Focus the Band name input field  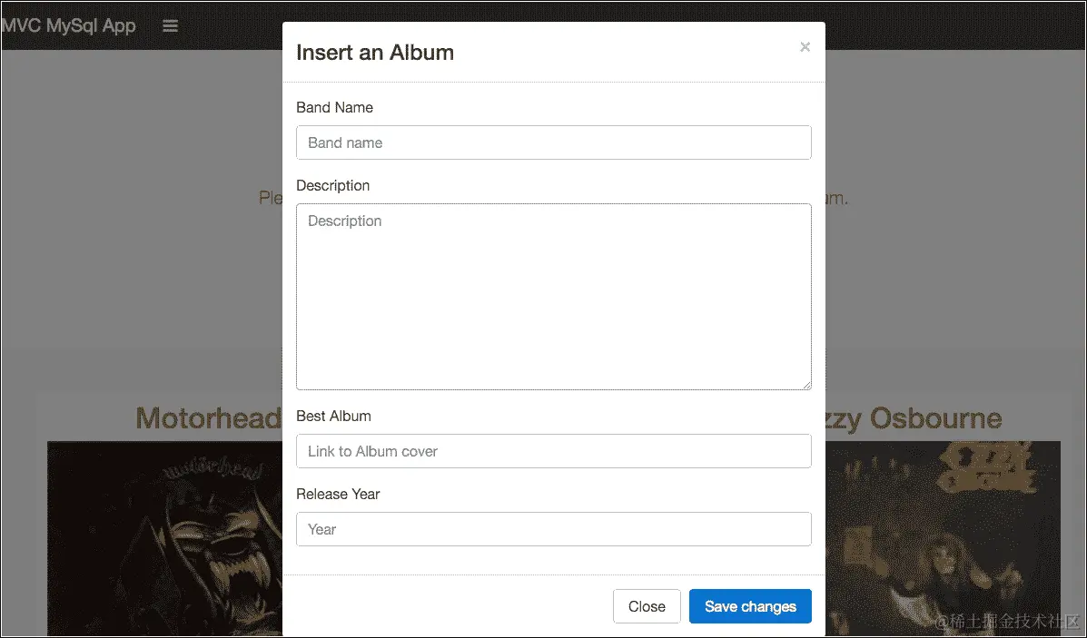point(553,142)
